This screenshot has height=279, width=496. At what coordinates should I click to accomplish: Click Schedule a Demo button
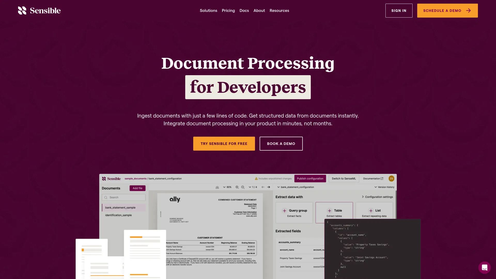447,11
